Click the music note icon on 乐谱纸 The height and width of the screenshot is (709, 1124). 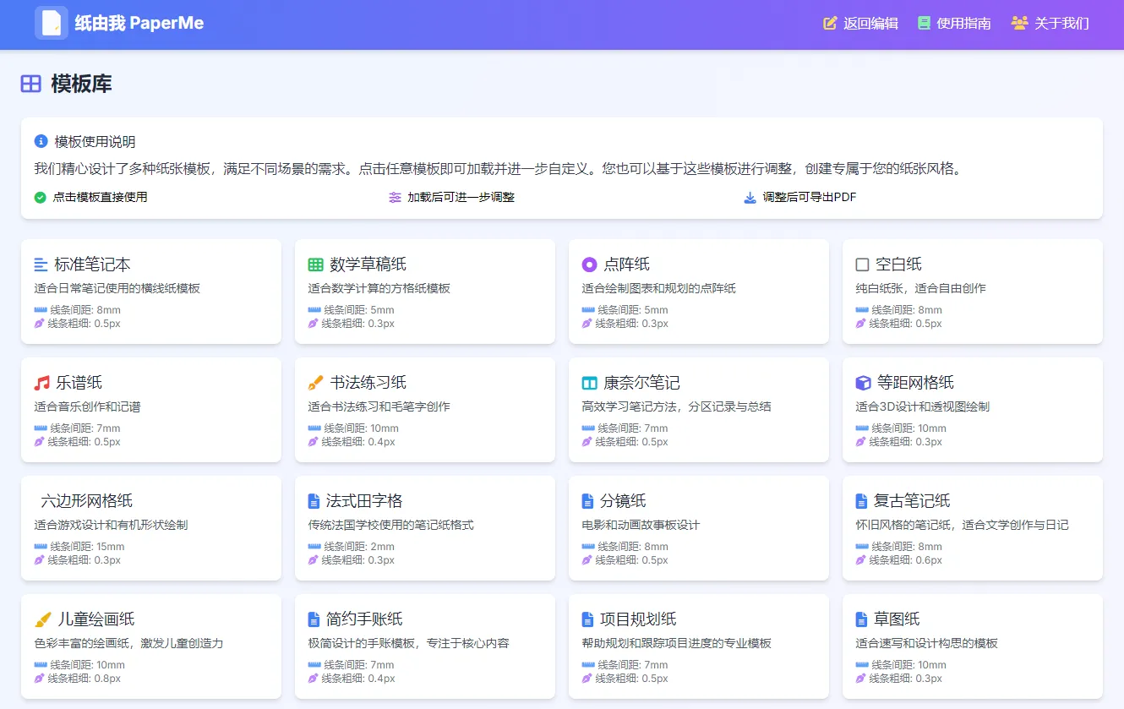point(42,383)
